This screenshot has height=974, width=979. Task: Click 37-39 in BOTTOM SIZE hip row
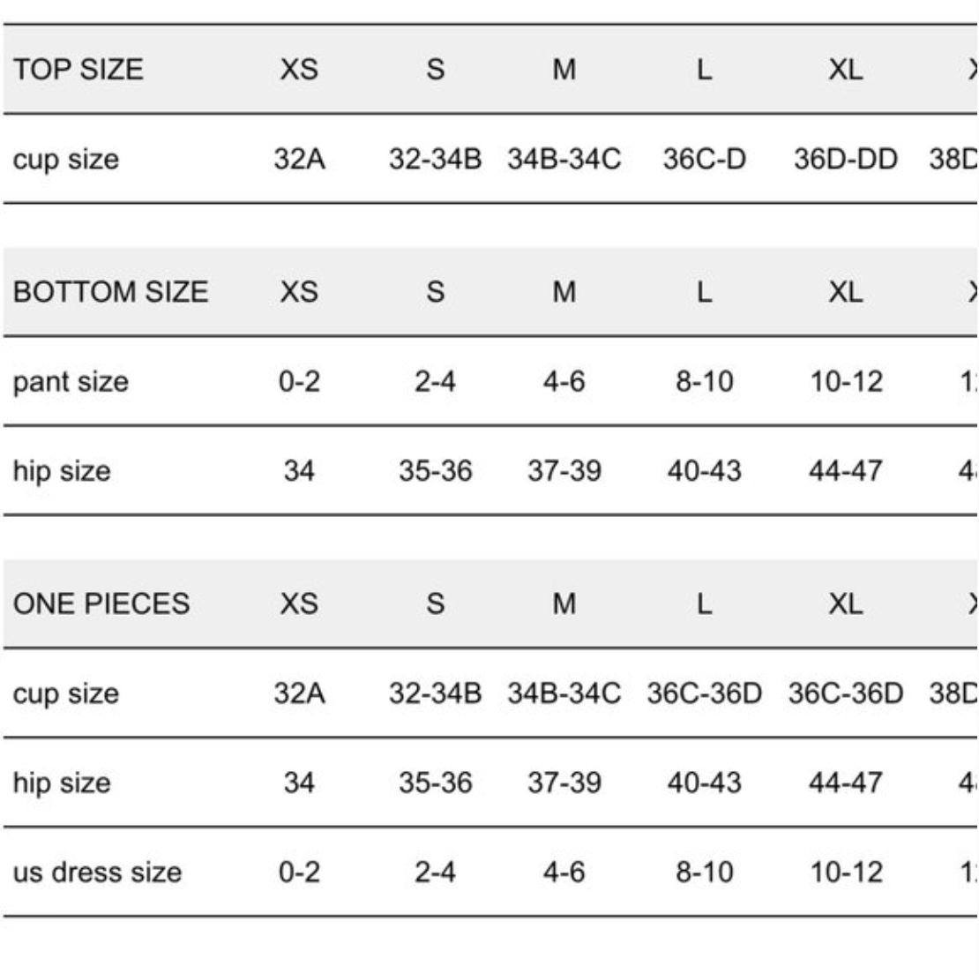[x=564, y=471]
